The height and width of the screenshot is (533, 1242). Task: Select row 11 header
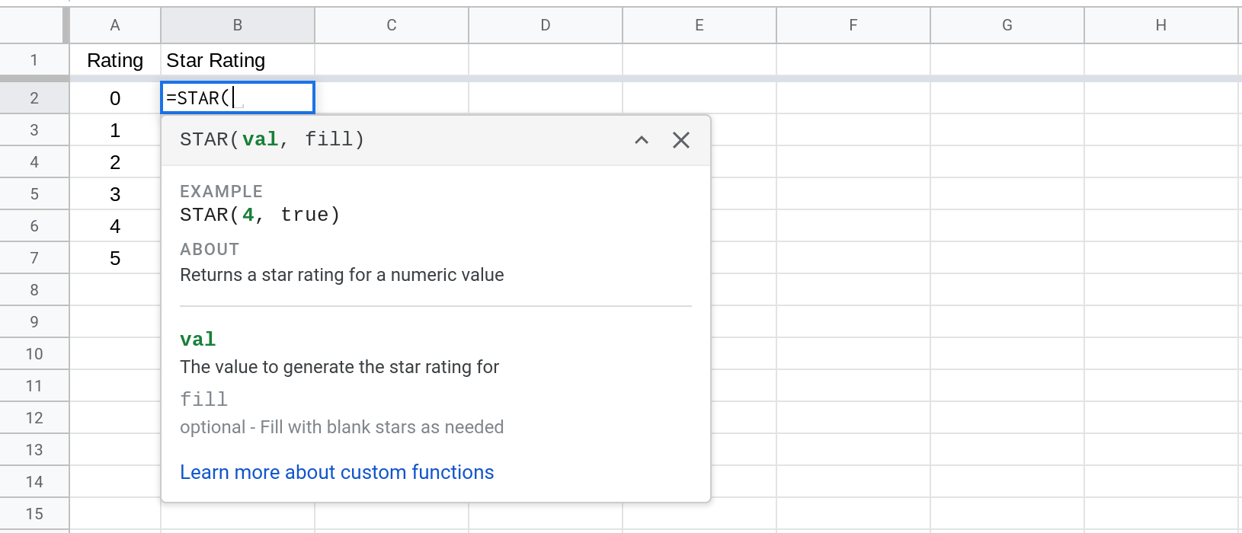(34, 386)
